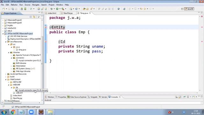Maximize the editor area
Image resolution: width=204 pixels, height=115 pixels.
(201, 13)
